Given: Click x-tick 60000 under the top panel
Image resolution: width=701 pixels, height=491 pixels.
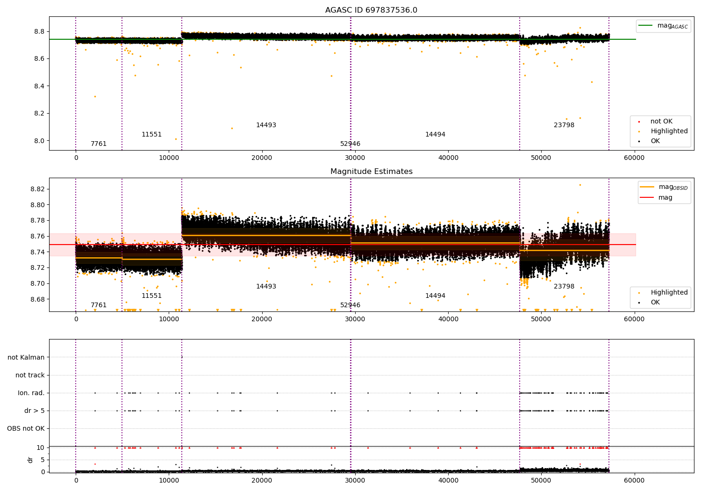Looking at the screenshot, I should [x=634, y=158].
